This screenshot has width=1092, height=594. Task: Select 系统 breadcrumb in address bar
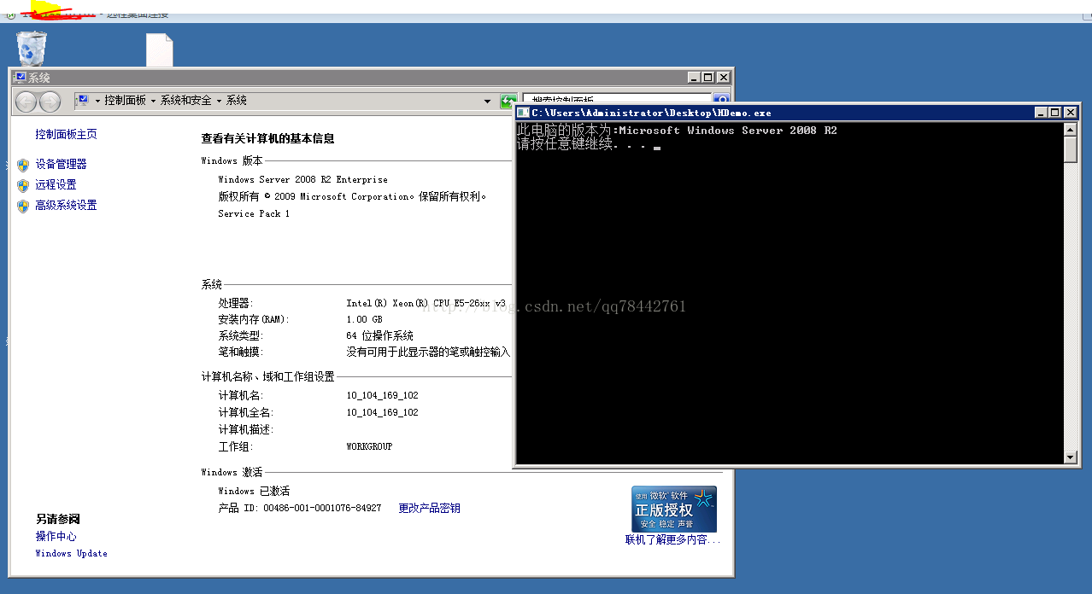(x=237, y=101)
